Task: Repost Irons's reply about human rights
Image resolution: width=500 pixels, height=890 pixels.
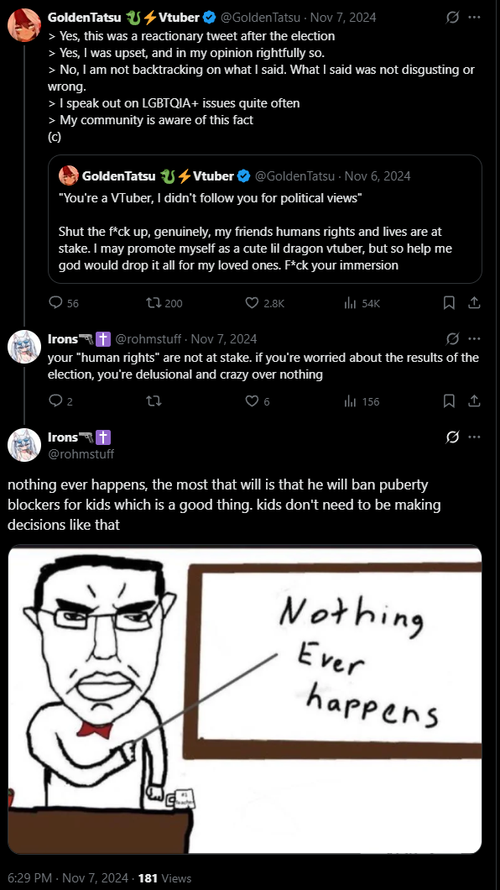Action: click(154, 401)
